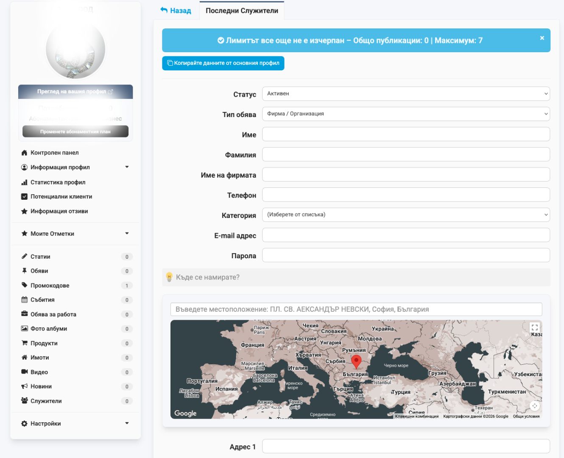Open the Статус dropdown

(x=406, y=94)
